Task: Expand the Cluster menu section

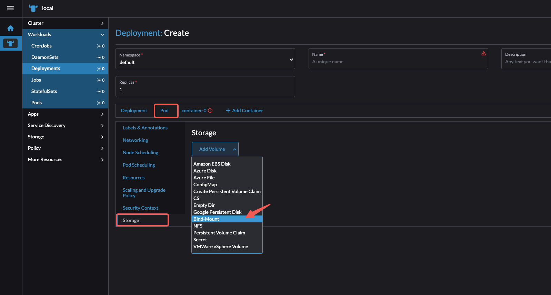Action: tap(66, 23)
